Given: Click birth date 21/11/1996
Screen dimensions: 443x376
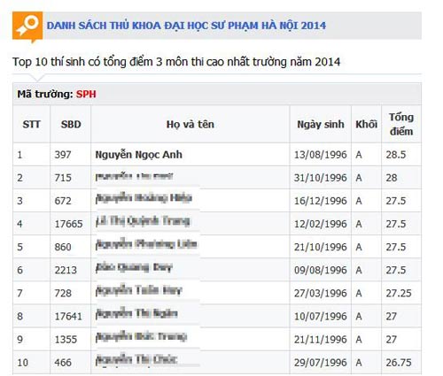Looking at the screenshot, I should tap(320, 339).
